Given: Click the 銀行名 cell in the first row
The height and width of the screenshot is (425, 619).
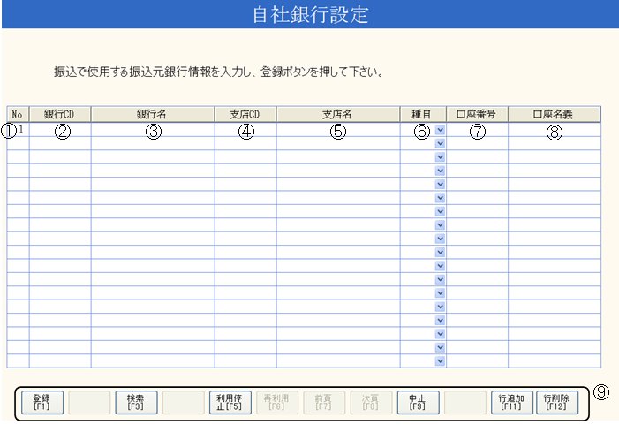Looking at the screenshot, I should coord(152,130).
